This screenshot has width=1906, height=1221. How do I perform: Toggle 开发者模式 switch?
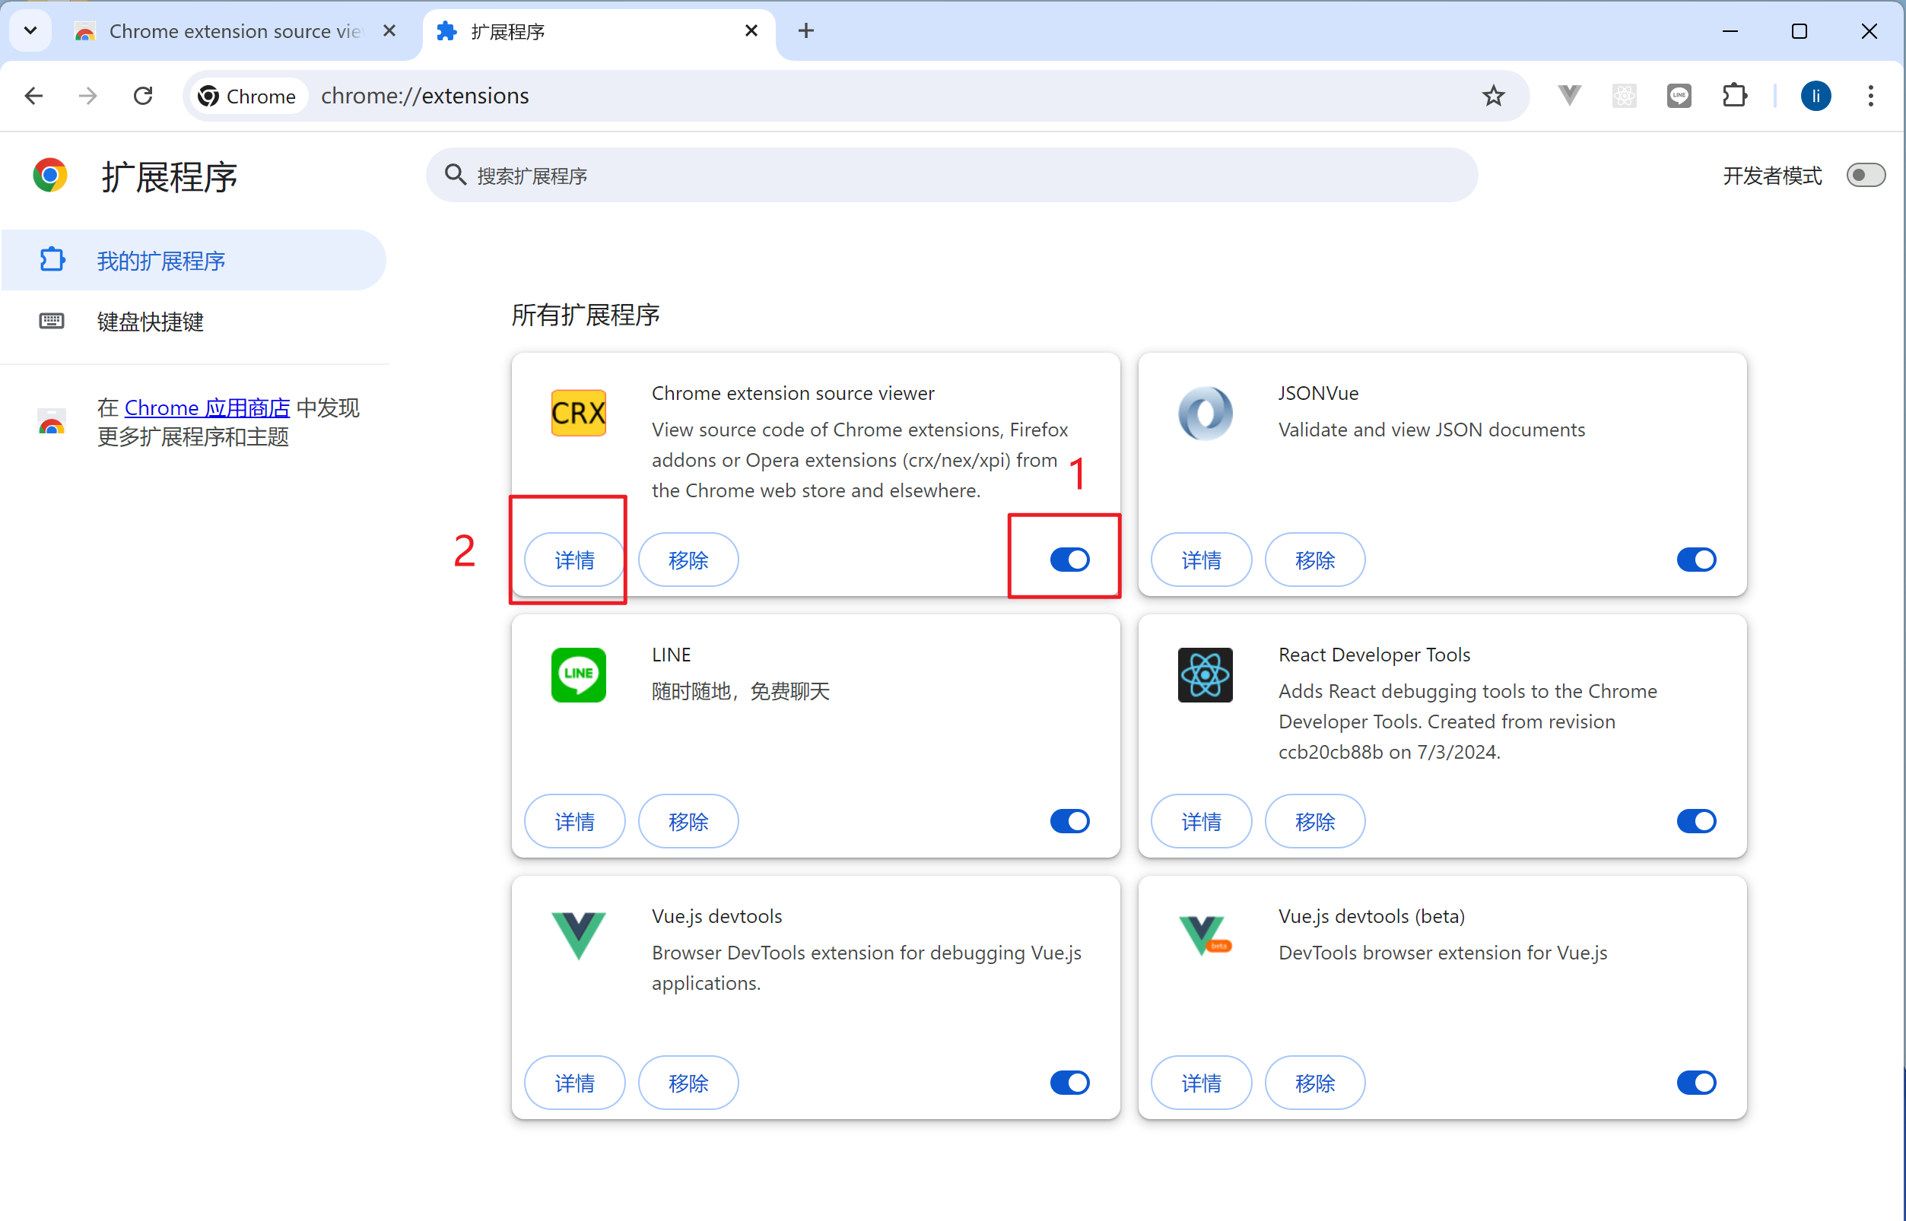(1865, 174)
